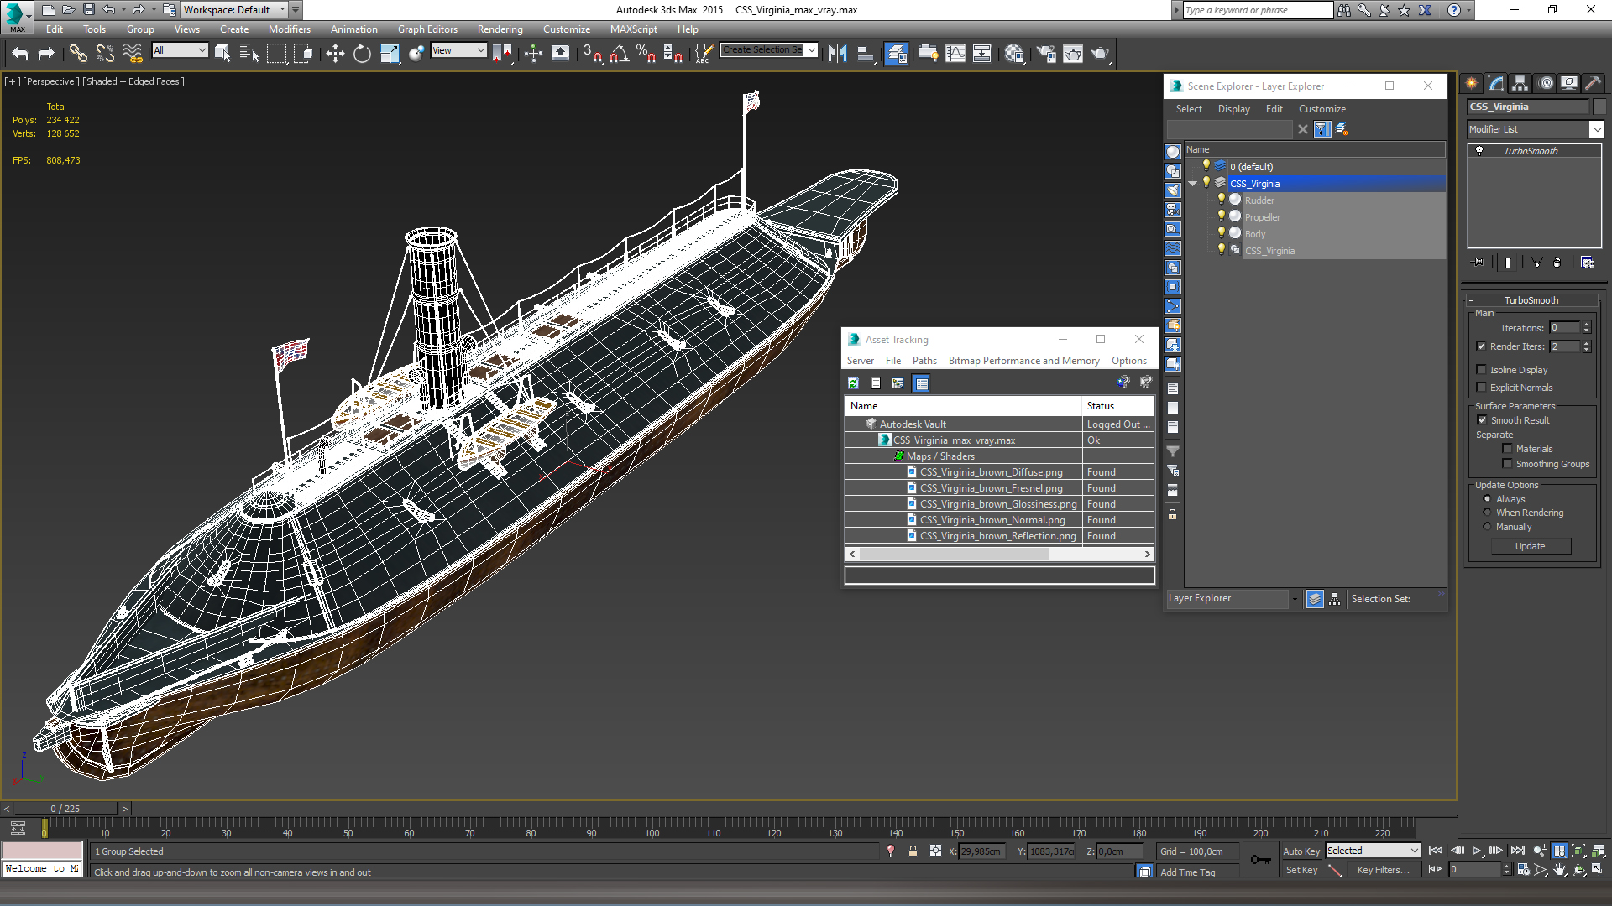Viewport: 1612px width, 906px height.
Task: Select the Always update radio button
Action: coord(1487,499)
